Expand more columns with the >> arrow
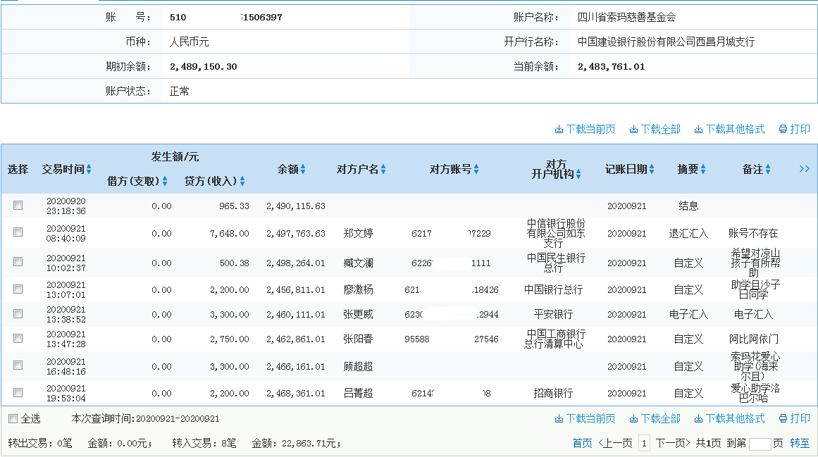Image resolution: width=818 pixels, height=457 pixels. click(x=804, y=169)
